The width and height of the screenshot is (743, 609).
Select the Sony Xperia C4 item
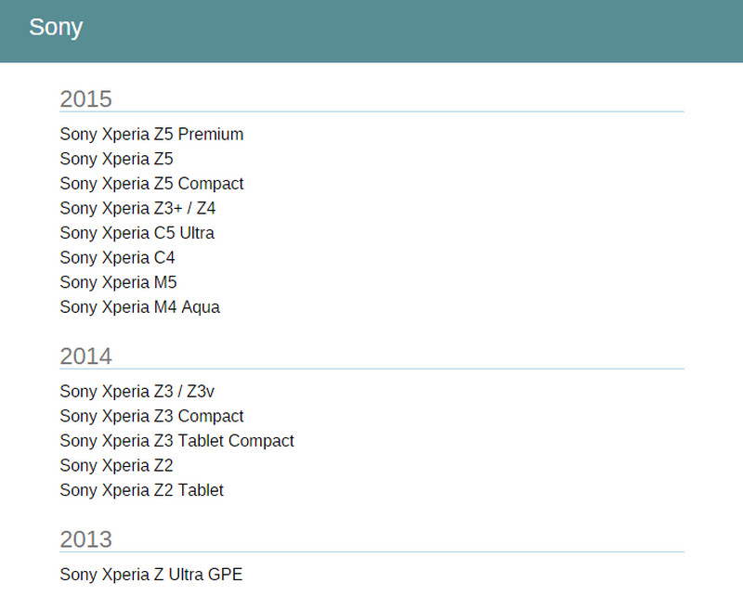coord(117,258)
